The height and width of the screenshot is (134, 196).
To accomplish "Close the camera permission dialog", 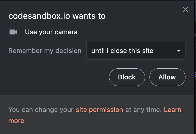I will coord(185,10).
